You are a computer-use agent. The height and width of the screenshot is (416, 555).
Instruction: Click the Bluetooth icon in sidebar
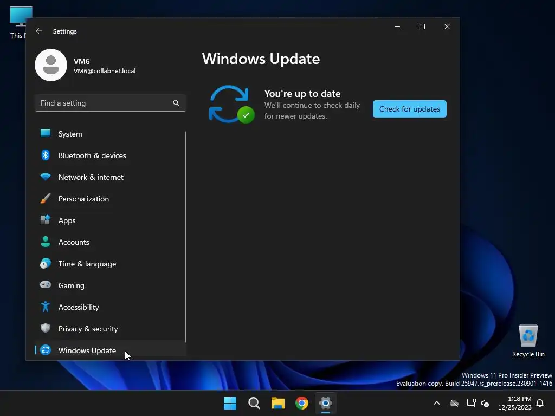[46, 155]
